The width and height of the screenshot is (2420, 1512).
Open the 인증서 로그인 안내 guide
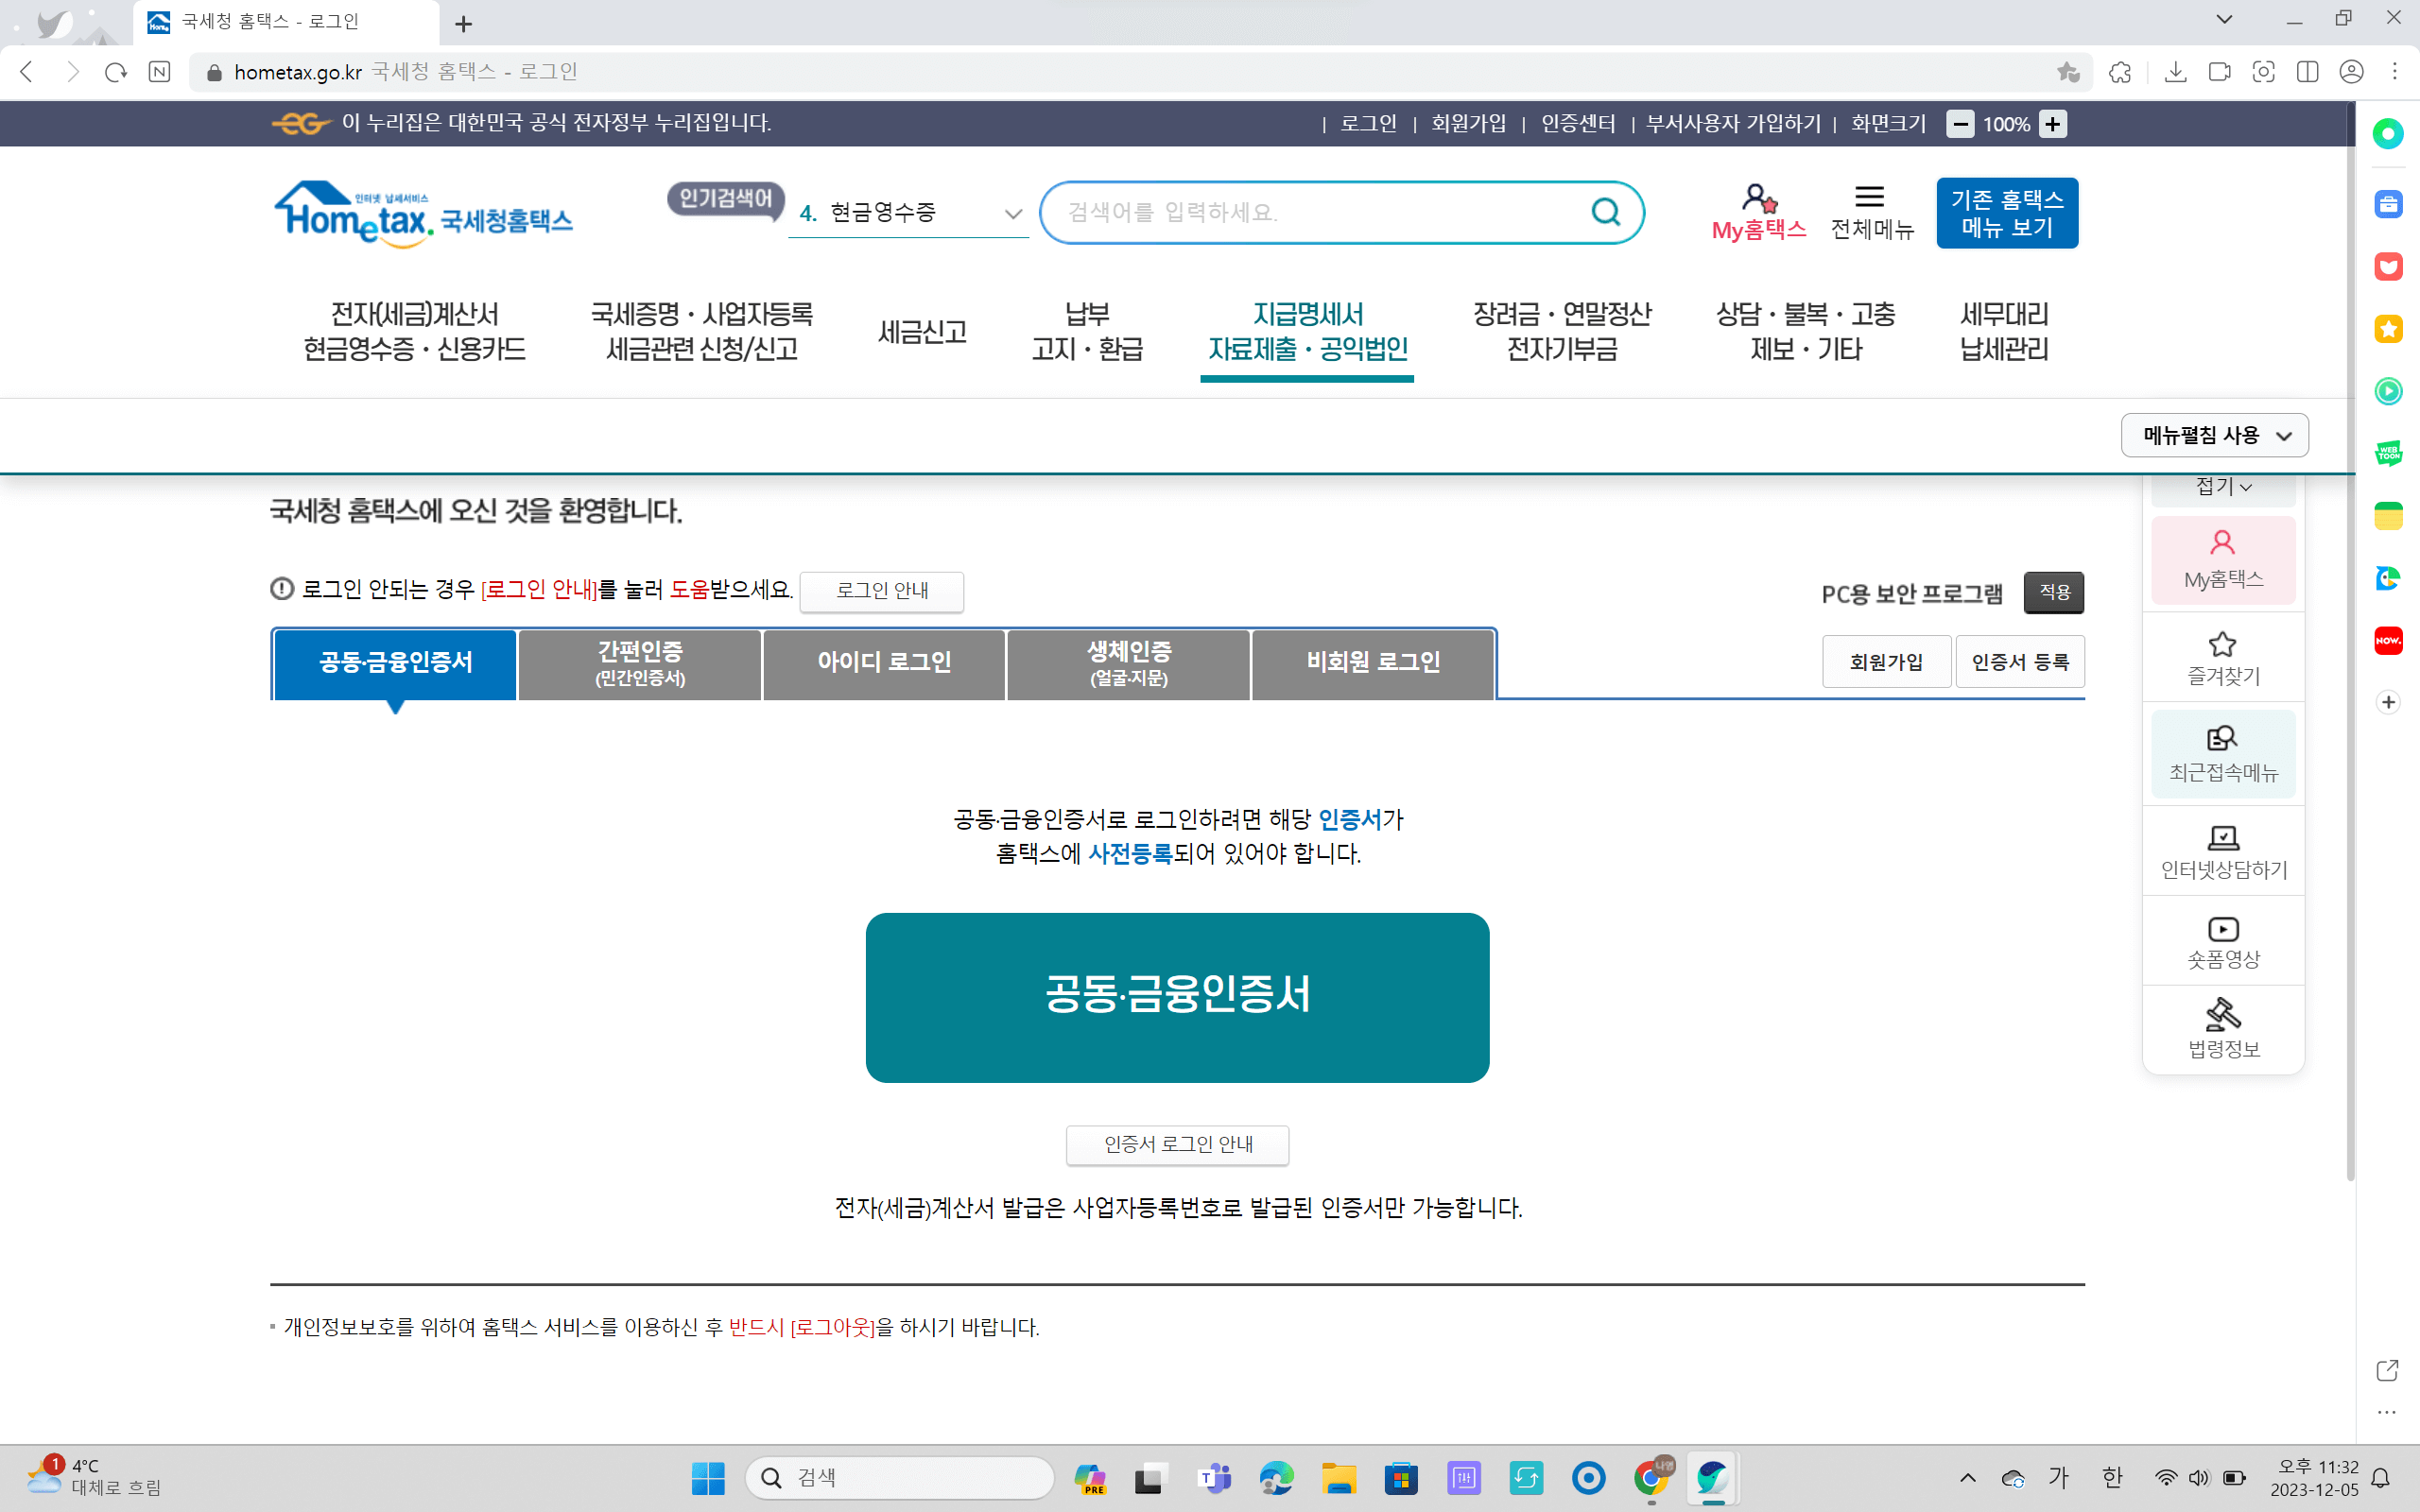tap(1177, 1145)
